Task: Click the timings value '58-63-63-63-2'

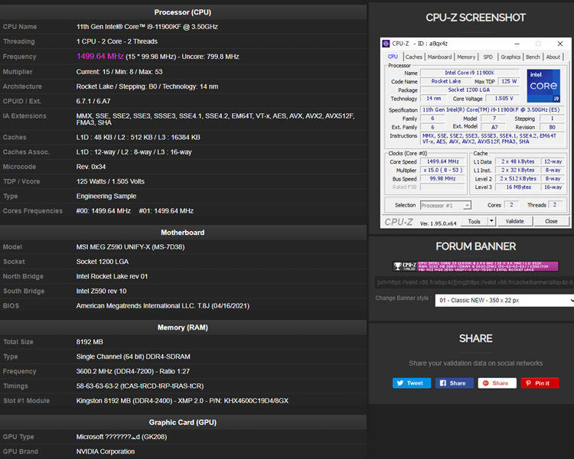Action: [x=140, y=386]
